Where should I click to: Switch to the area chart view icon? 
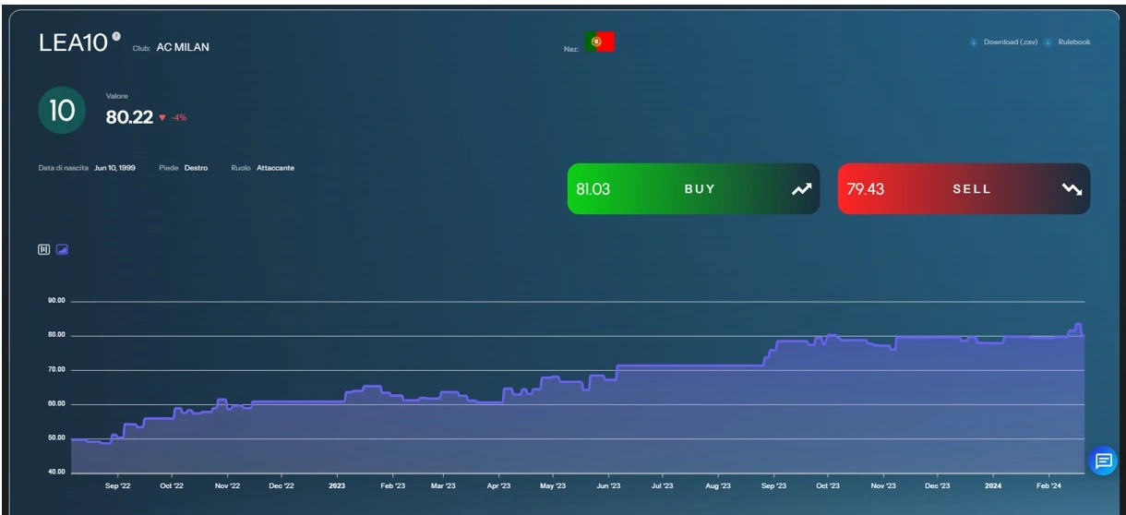(x=62, y=249)
